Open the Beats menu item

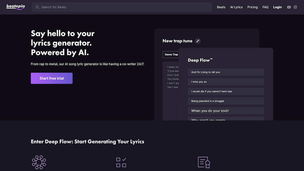[x=221, y=7]
